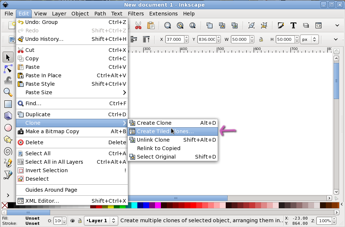Open the Layer 1 selector dropdown

pyautogui.click(x=101, y=221)
